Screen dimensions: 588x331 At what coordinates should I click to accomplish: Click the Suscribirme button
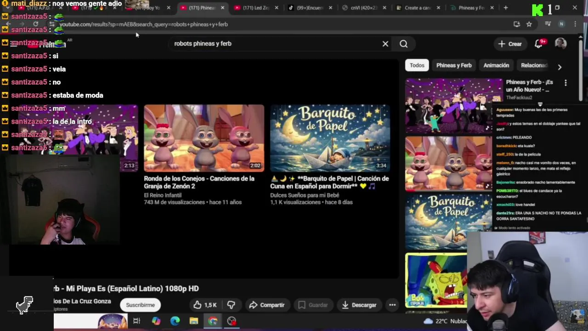[140, 305]
